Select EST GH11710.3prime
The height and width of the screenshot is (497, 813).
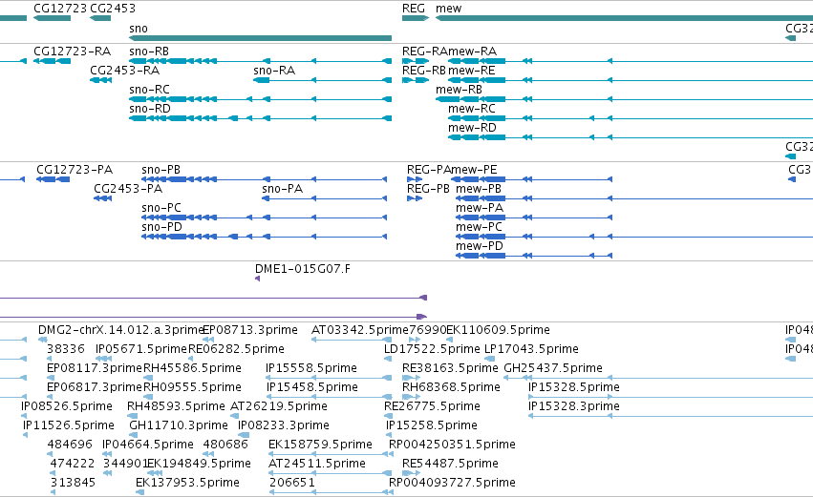tap(132, 435)
